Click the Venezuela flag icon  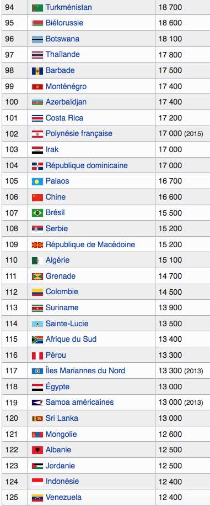(37, 498)
